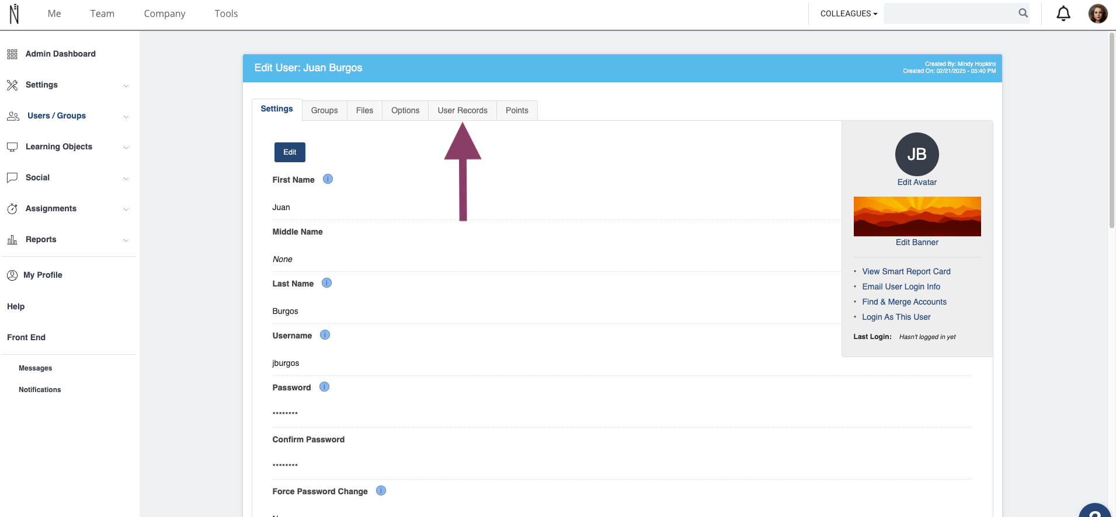Switch to the Groups tab

[x=325, y=110]
